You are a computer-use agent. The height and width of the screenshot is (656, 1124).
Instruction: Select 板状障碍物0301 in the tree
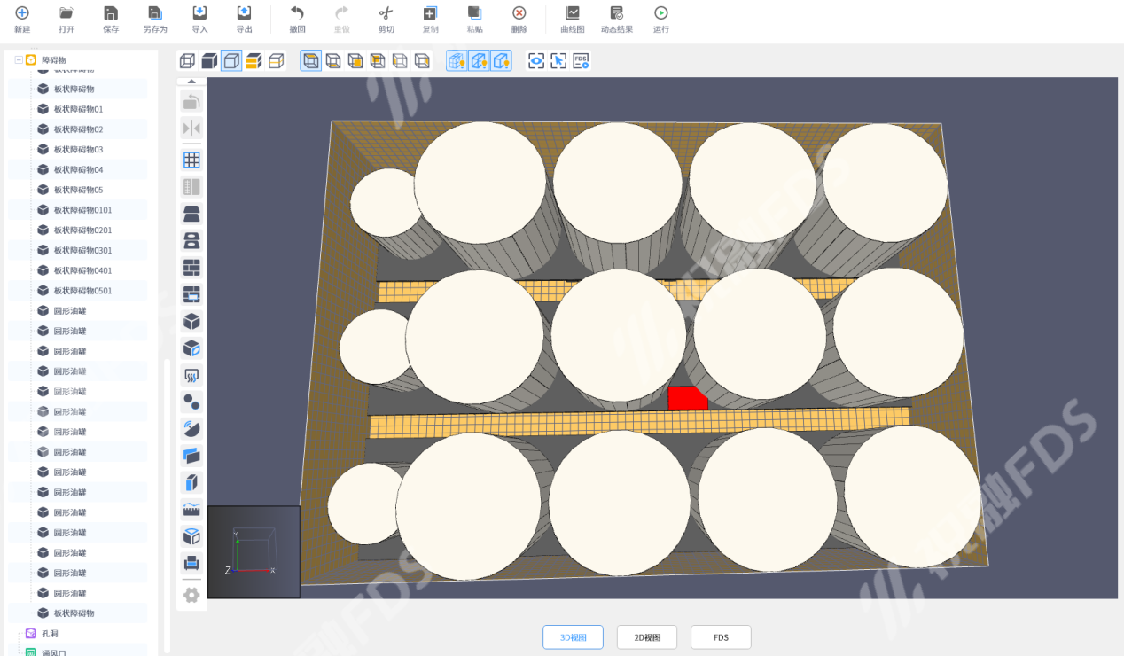click(x=82, y=250)
